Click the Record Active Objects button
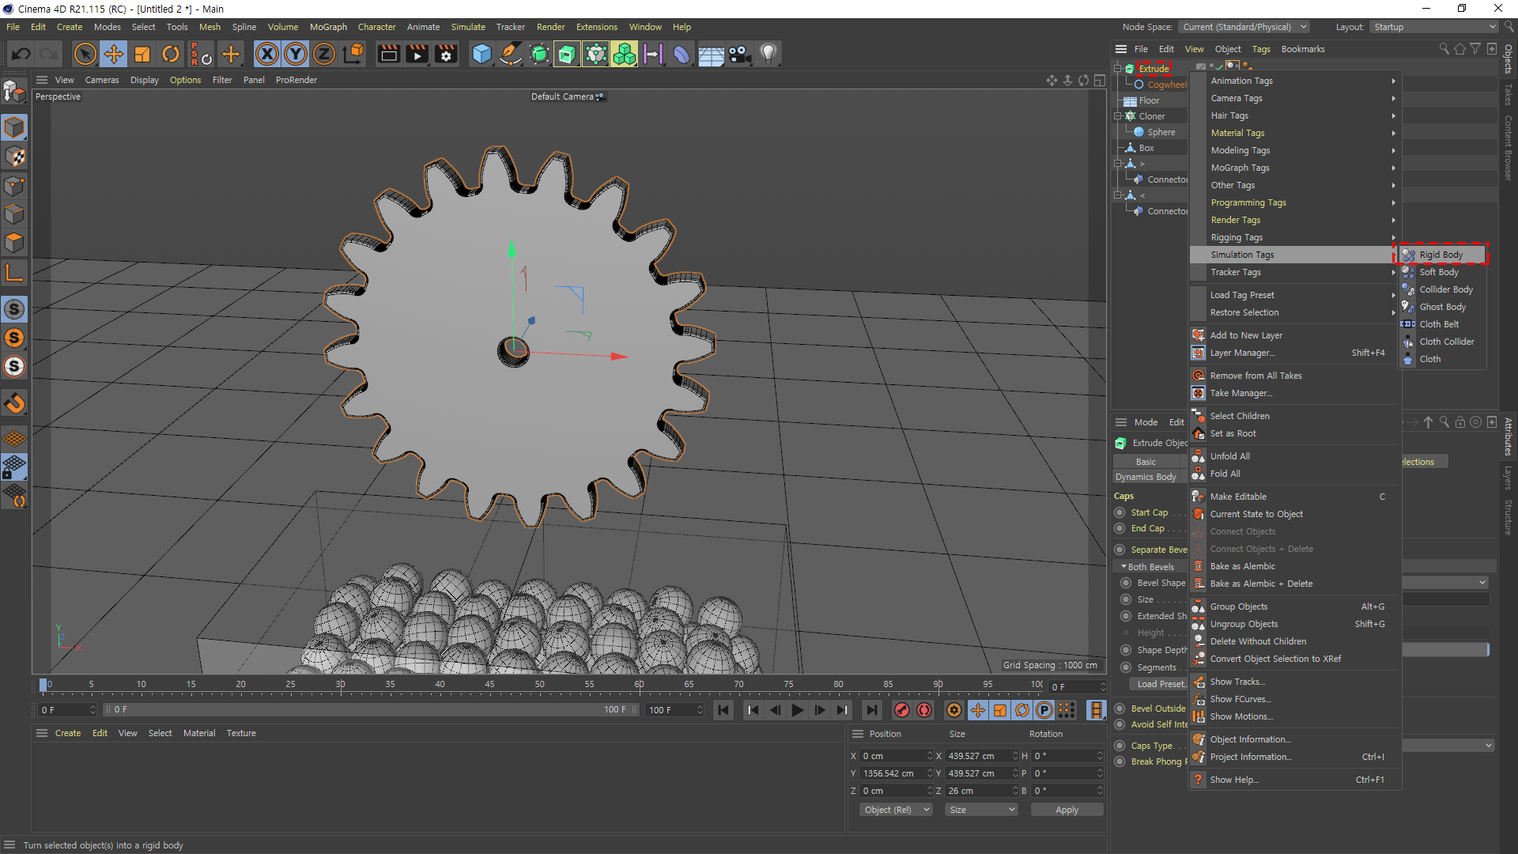 pyautogui.click(x=901, y=710)
